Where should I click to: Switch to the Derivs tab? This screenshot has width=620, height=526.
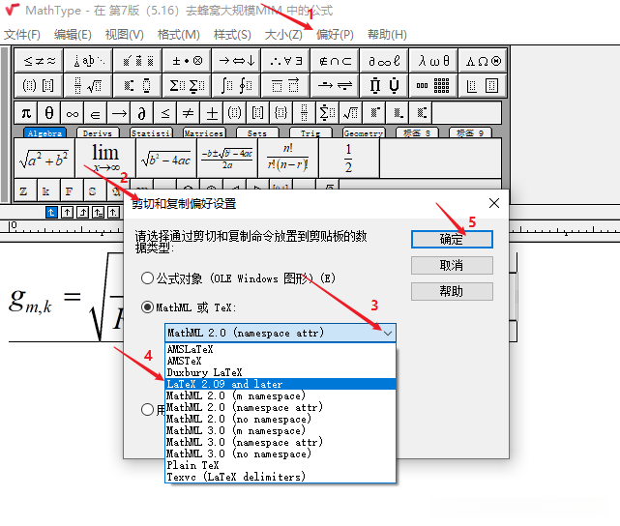coord(98,133)
